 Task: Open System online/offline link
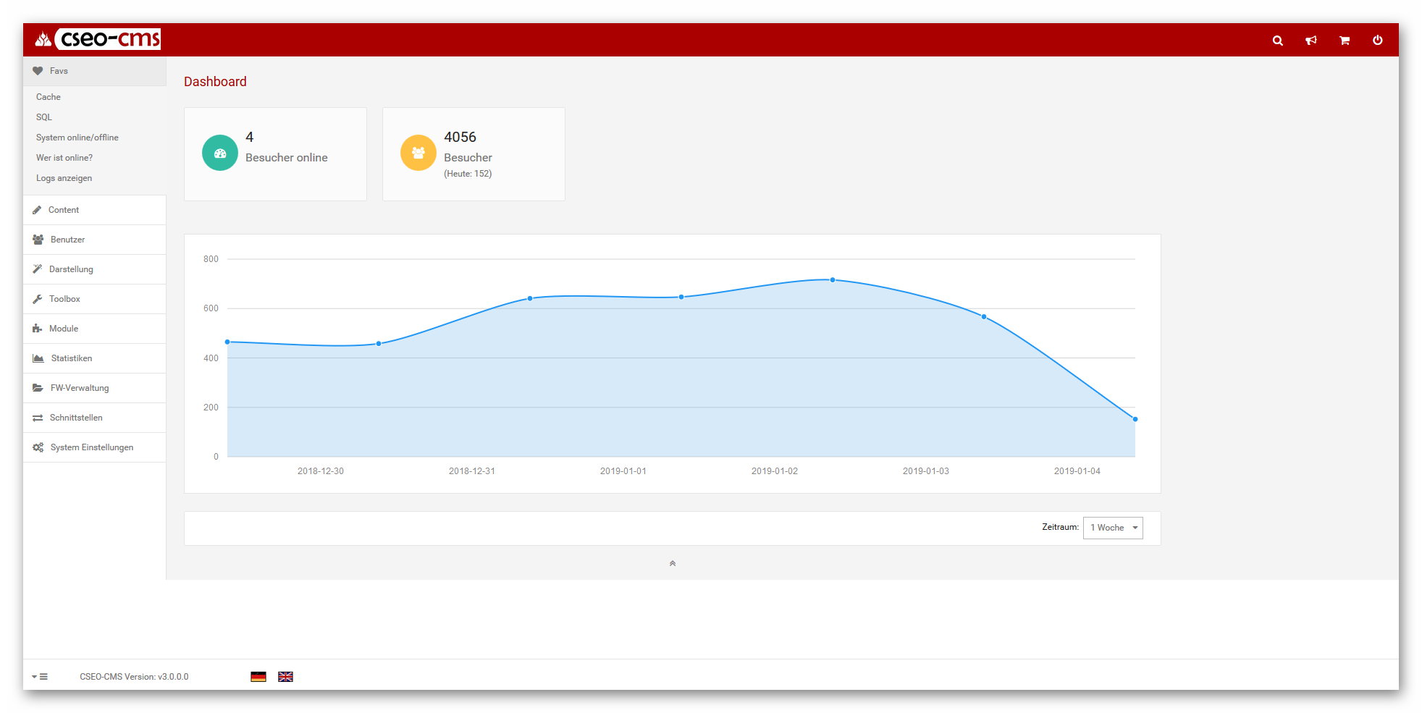coord(77,138)
